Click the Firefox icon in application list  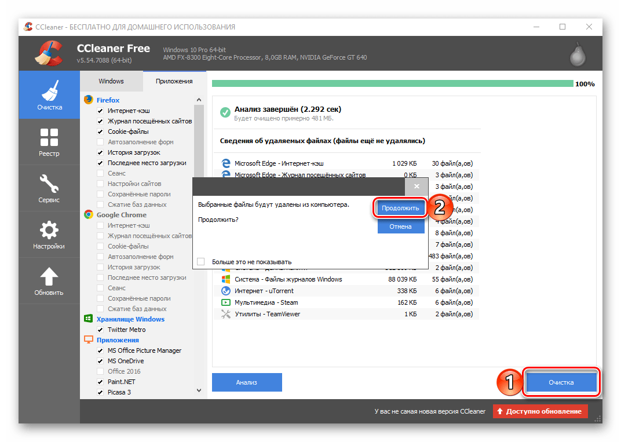89,100
